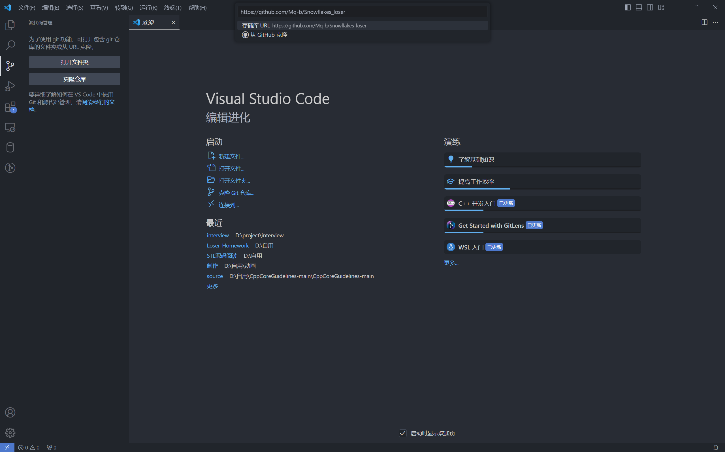The width and height of the screenshot is (725, 452).
Task: Open Get Started with GitLens walkthrough
Action: click(x=542, y=226)
